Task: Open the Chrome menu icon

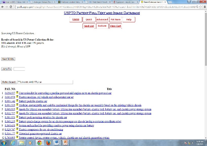Action: (205, 7)
